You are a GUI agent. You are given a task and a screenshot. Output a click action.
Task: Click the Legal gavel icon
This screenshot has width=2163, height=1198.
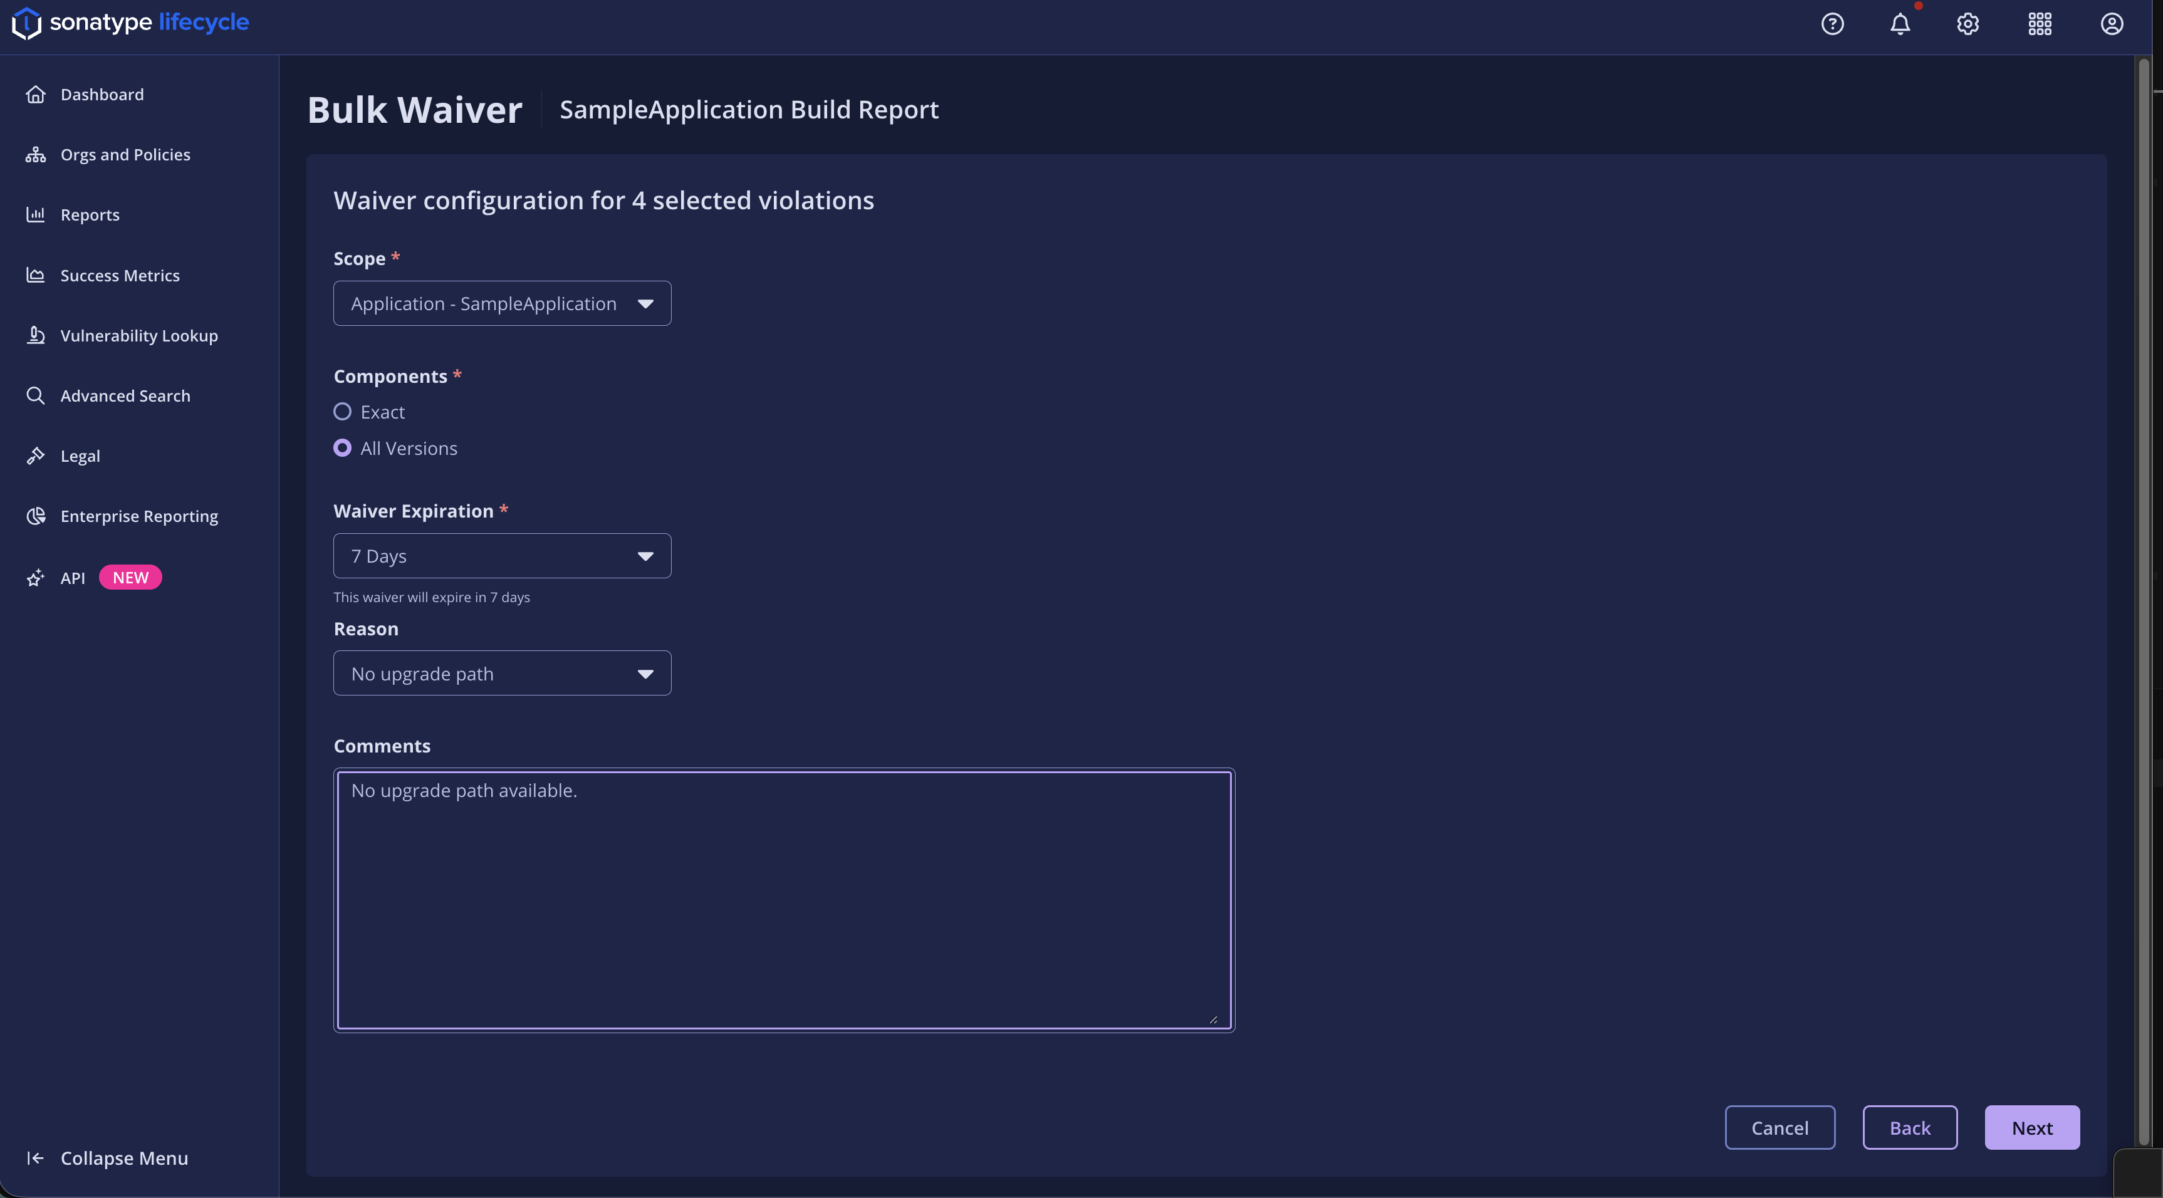click(35, 456)
